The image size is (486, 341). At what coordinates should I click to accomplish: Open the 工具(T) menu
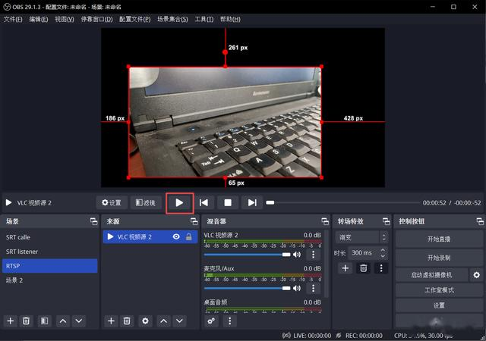coord(204,19)
